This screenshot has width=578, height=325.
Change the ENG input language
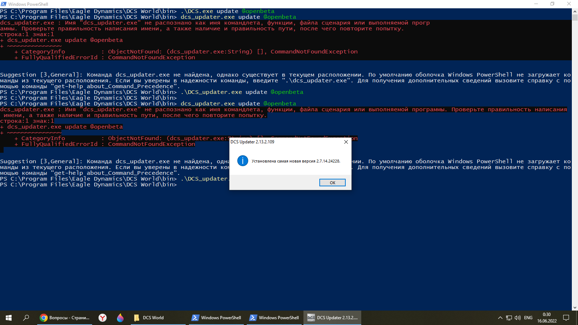pos(528,318)
